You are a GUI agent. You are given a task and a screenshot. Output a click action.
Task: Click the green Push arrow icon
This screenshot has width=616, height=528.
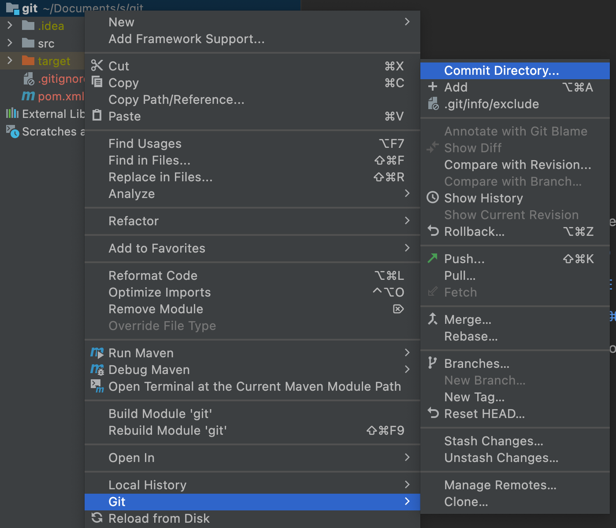tap(433, 258)
